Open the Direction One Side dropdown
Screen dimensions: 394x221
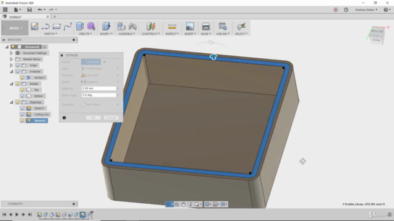coord(100,75)
